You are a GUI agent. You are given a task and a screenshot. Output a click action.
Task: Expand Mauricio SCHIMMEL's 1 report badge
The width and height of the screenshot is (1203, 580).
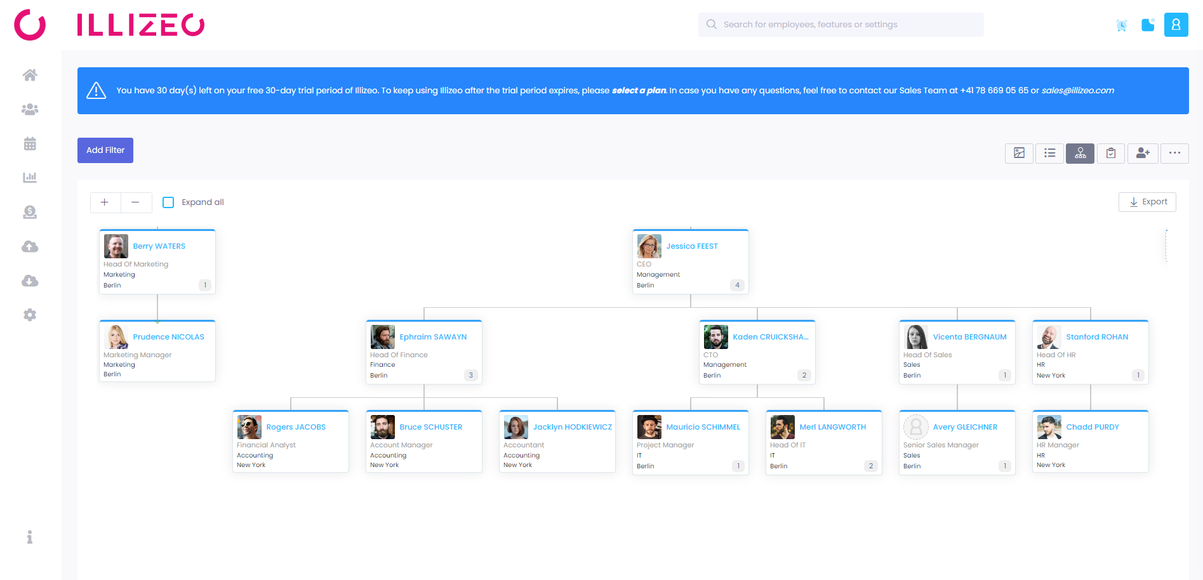coord(738,466)
